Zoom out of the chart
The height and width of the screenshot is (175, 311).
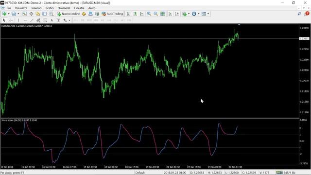tap(155, 14)
